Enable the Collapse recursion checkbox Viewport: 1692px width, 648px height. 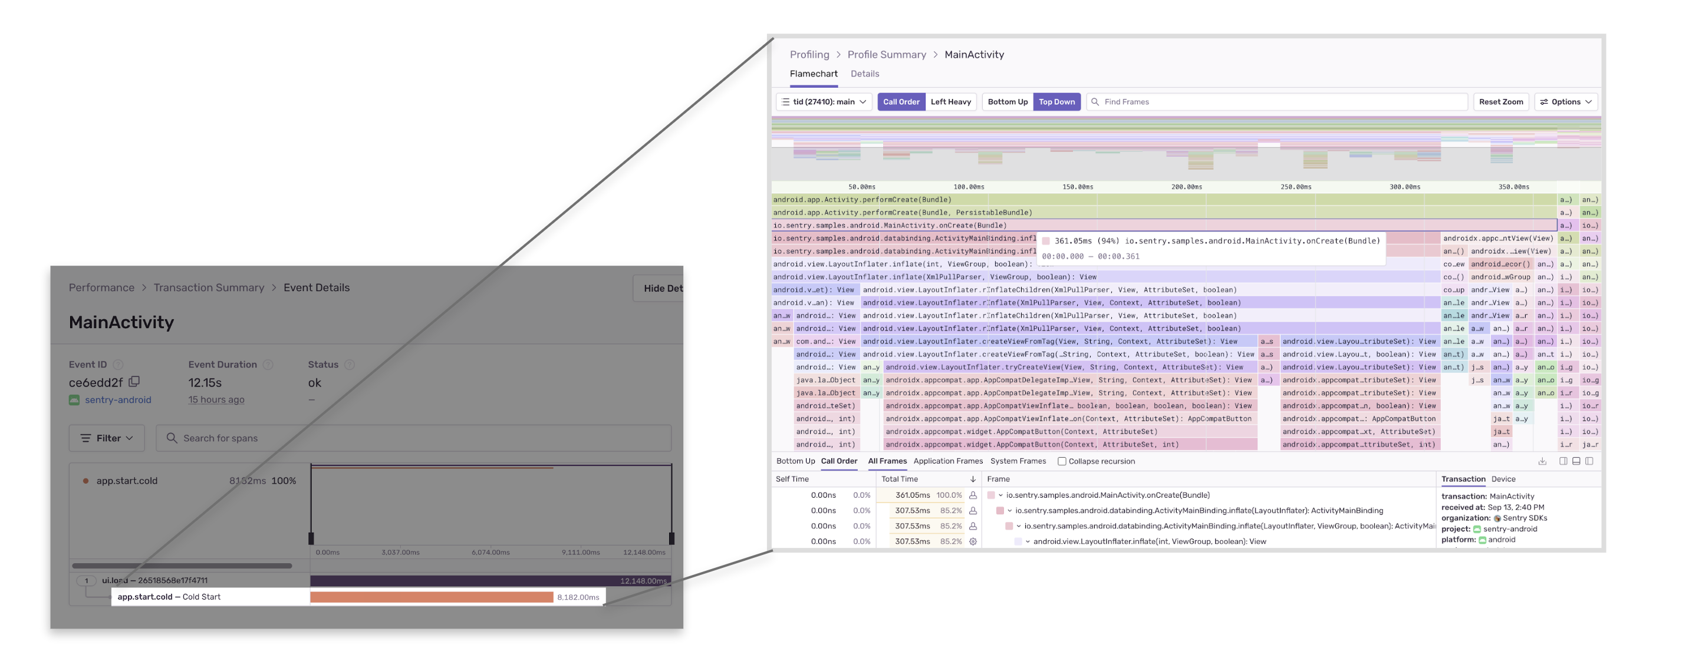pyautogui.click(x=1061, y=461)
